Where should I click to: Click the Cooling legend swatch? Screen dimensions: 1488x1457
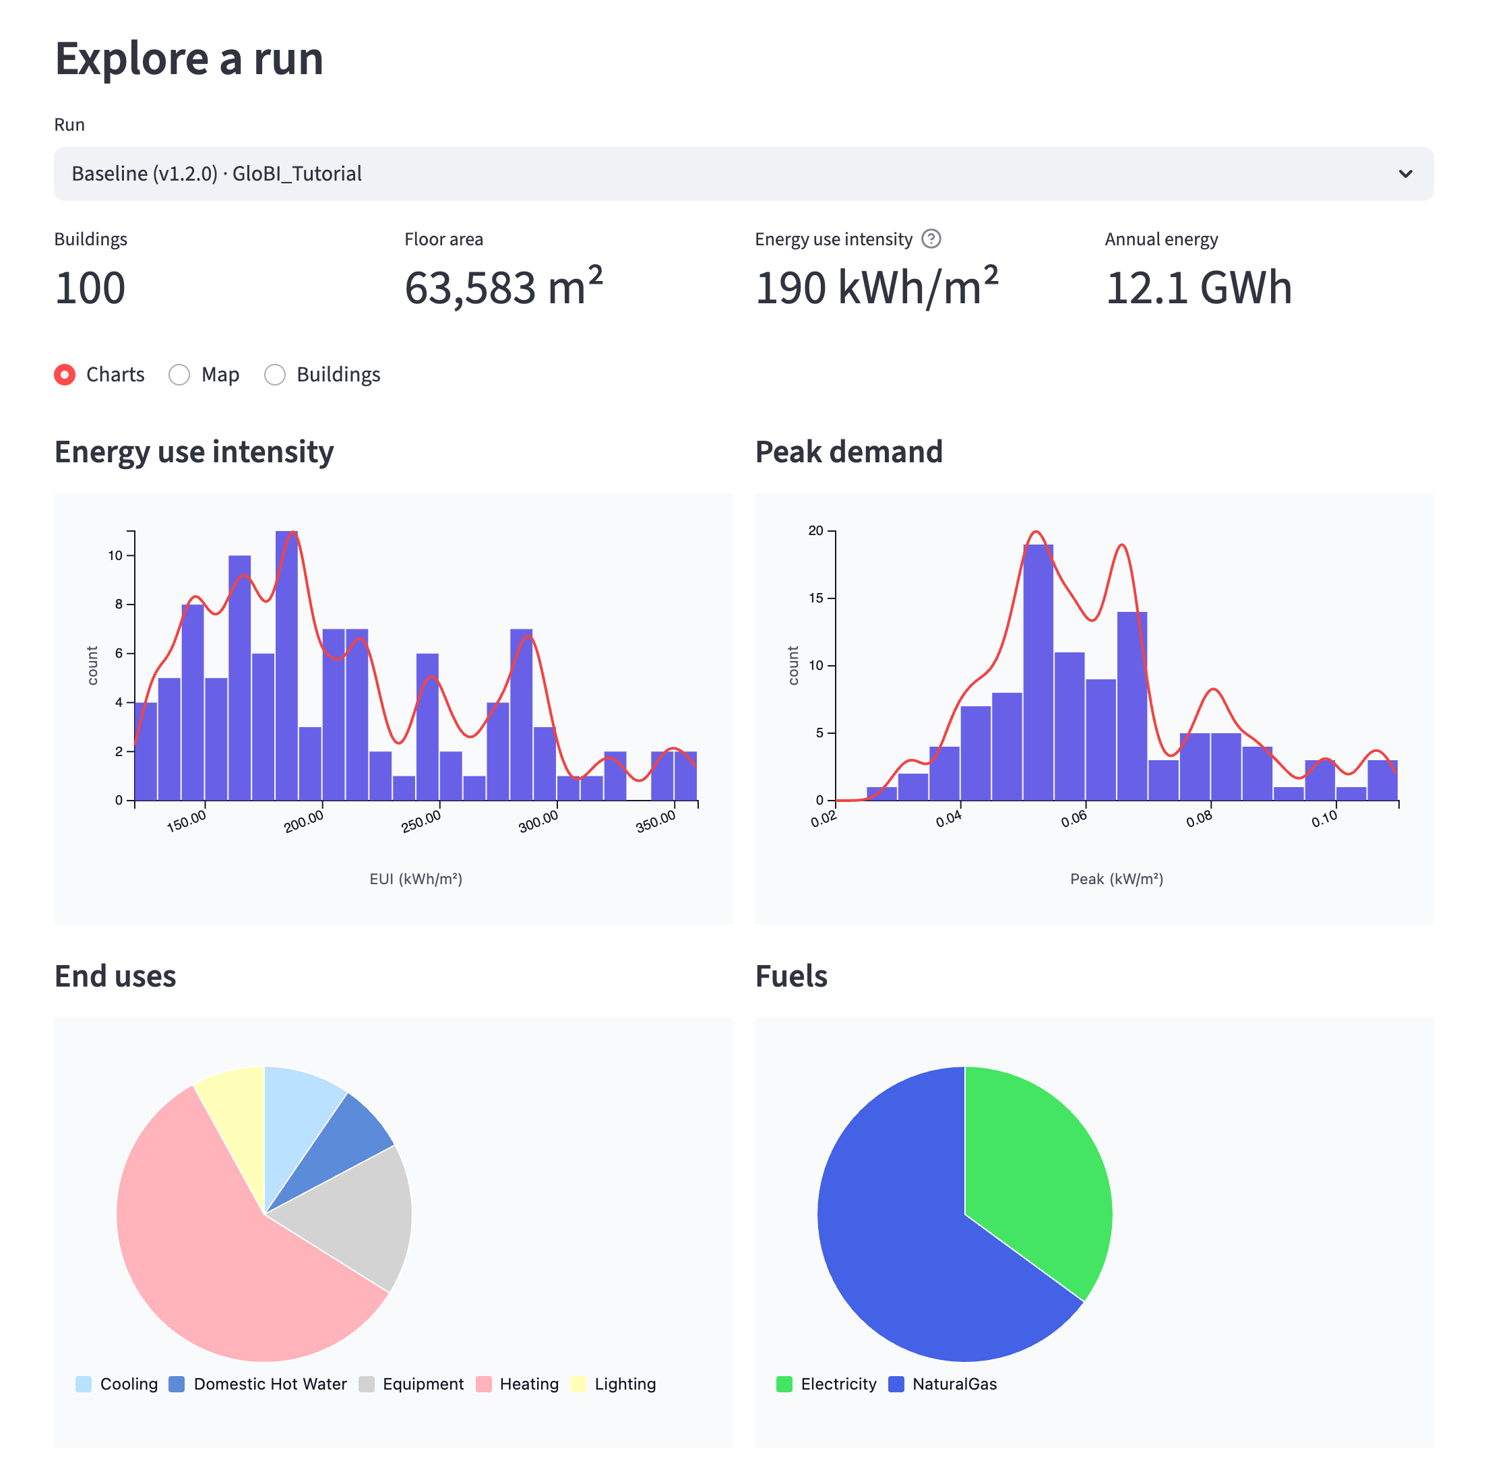click(84, 1384)
